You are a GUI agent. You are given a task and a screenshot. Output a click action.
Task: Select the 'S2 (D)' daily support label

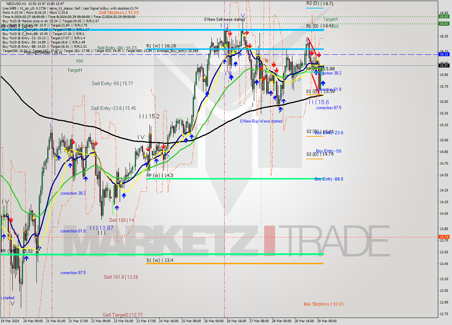[x=313, y=131]
